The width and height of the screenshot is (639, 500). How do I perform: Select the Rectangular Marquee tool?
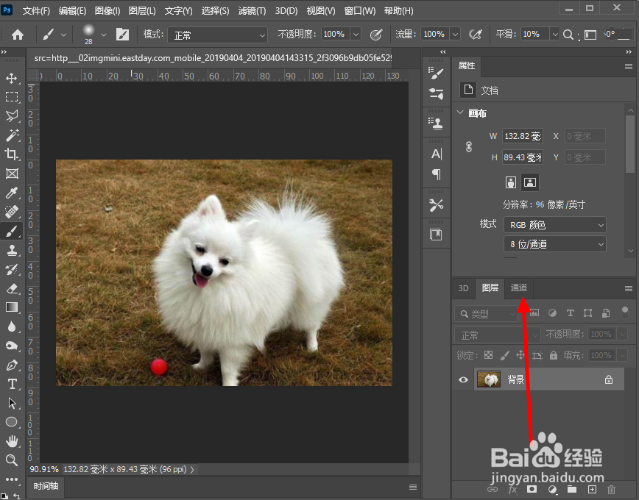tap(12, 96)
